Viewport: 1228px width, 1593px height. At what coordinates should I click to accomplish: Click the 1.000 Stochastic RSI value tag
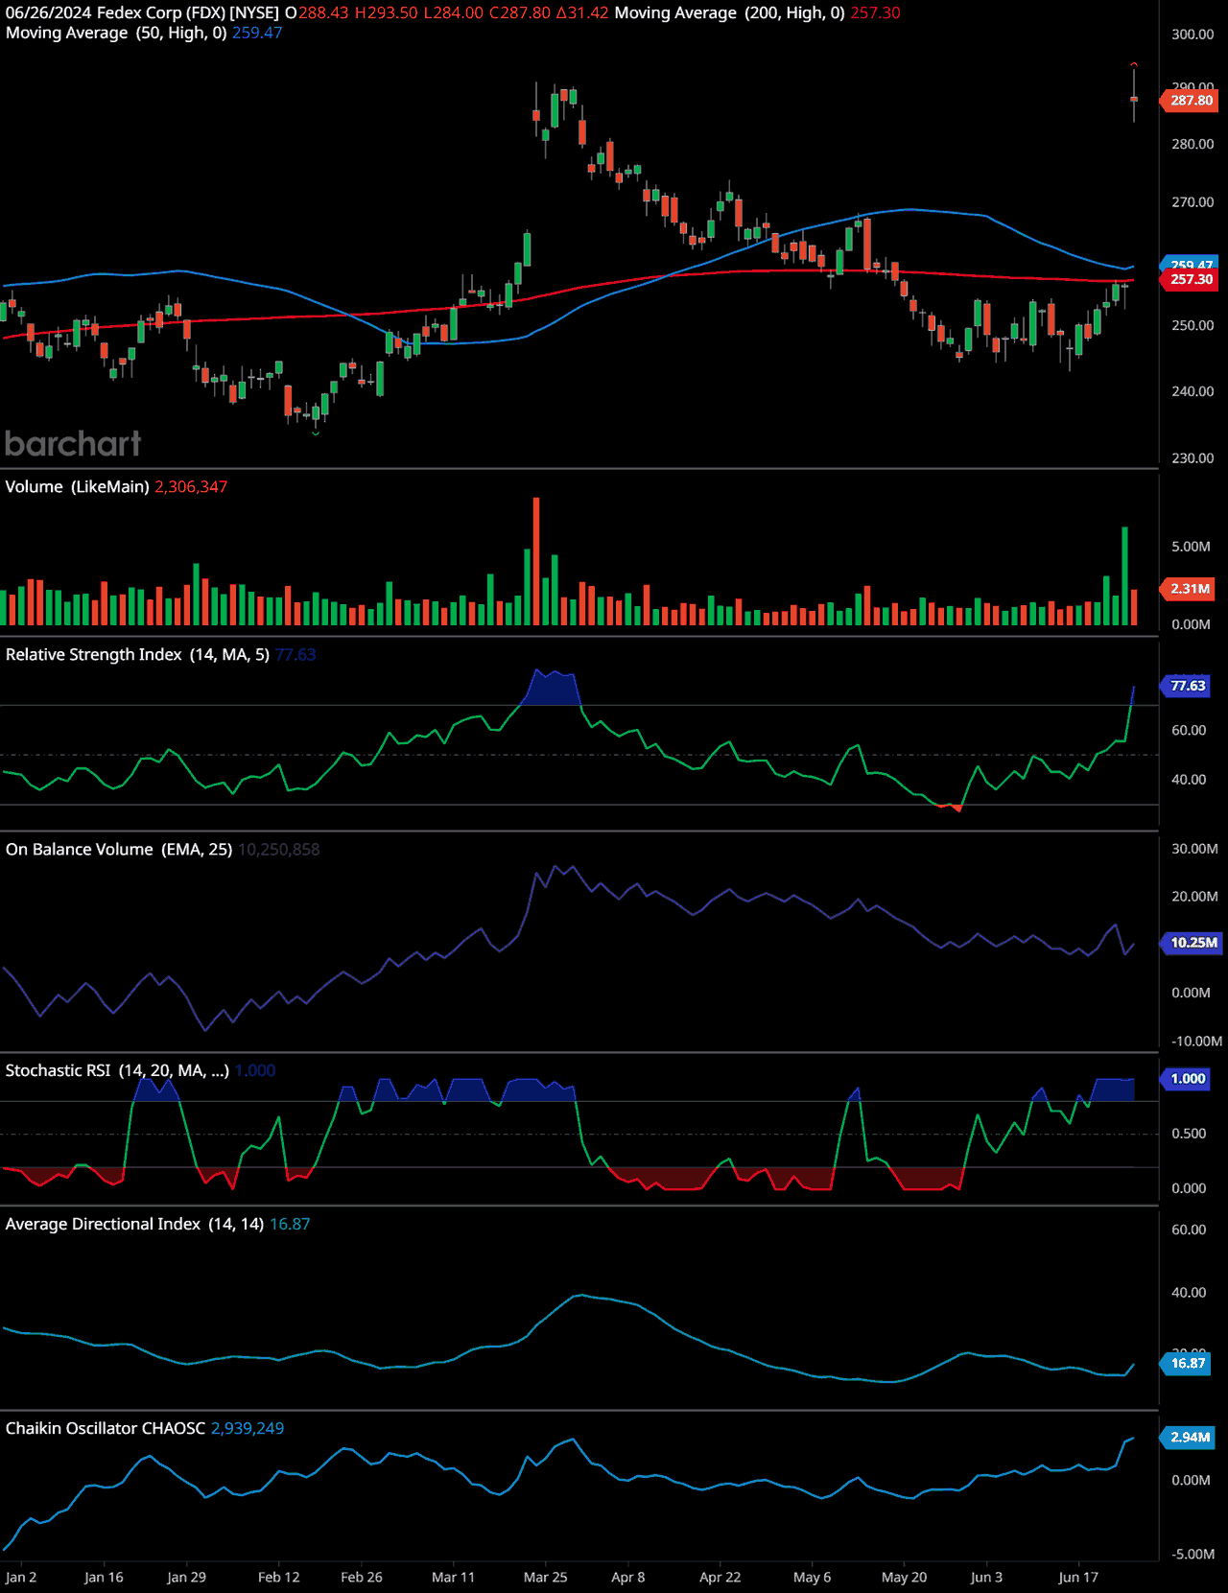click(x=1187, y=1079)
